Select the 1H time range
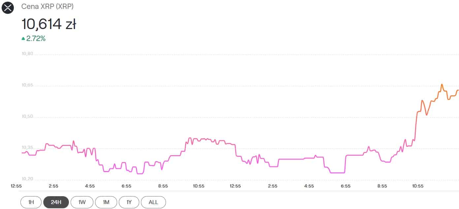The image size is (459, 209). [x=31, y=202]
